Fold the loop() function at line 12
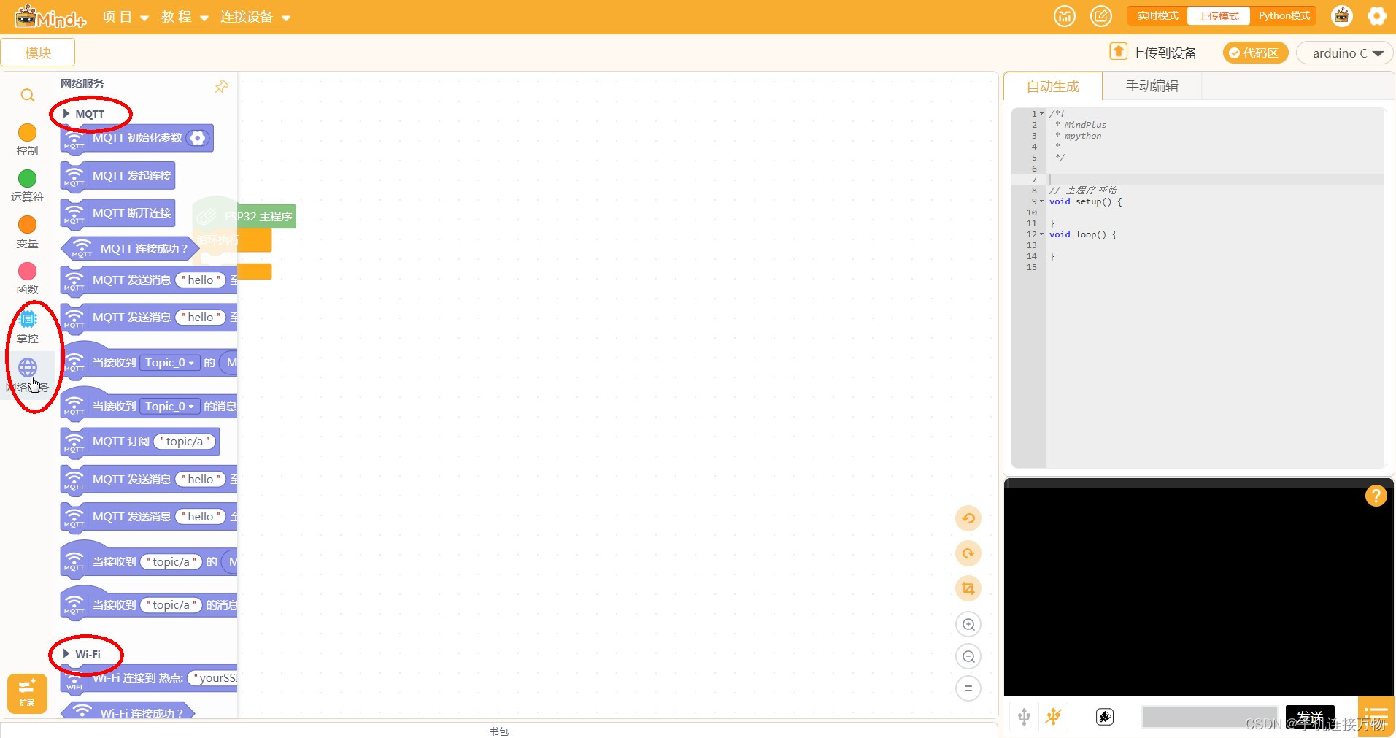Image resolution: width=1396 pixels, height=738 pixels. 1041,234
